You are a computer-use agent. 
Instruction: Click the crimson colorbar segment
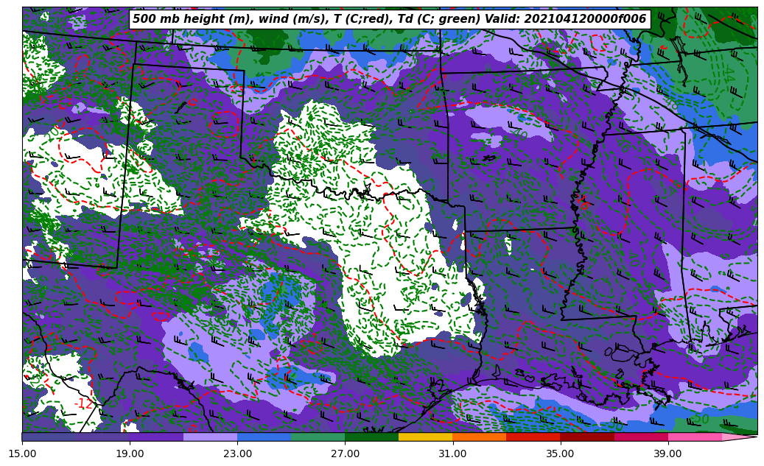641,437
